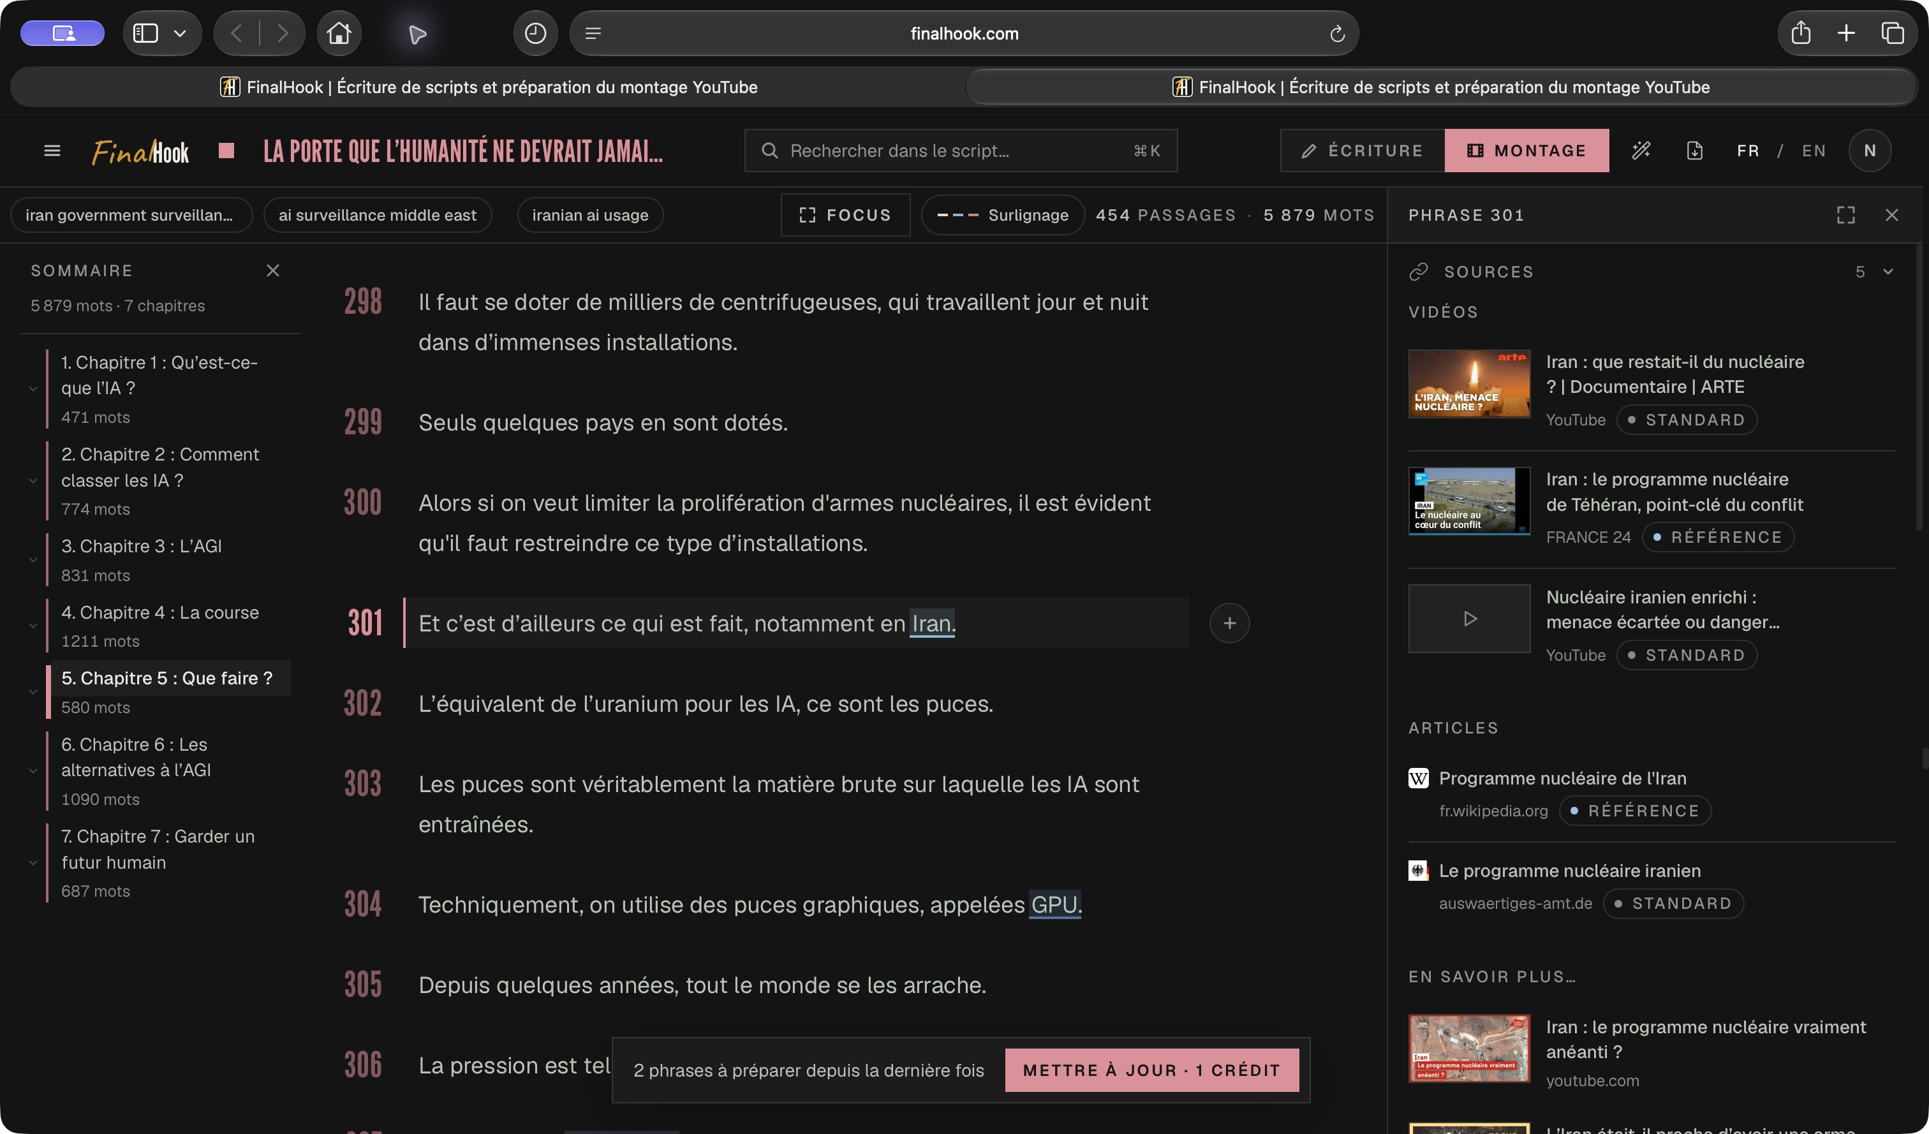
Task: Switch to the Écriture tab
Action: [1363, 151]
